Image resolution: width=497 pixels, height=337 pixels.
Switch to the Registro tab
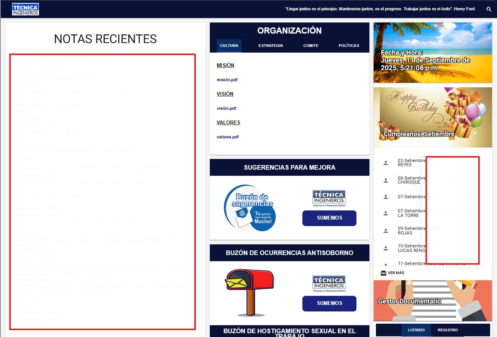447,330
